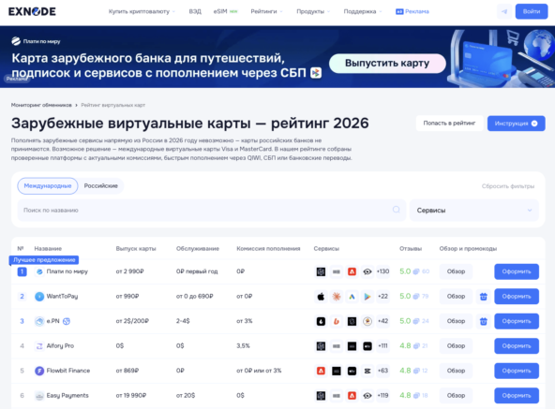Expand the +63 more services in Flowbit Finance row
The image size is (555, 409).
[382, 371]
